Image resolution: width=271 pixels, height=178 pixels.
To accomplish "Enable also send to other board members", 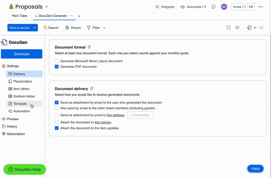I will pyautogui.click(x=57, y=108).
